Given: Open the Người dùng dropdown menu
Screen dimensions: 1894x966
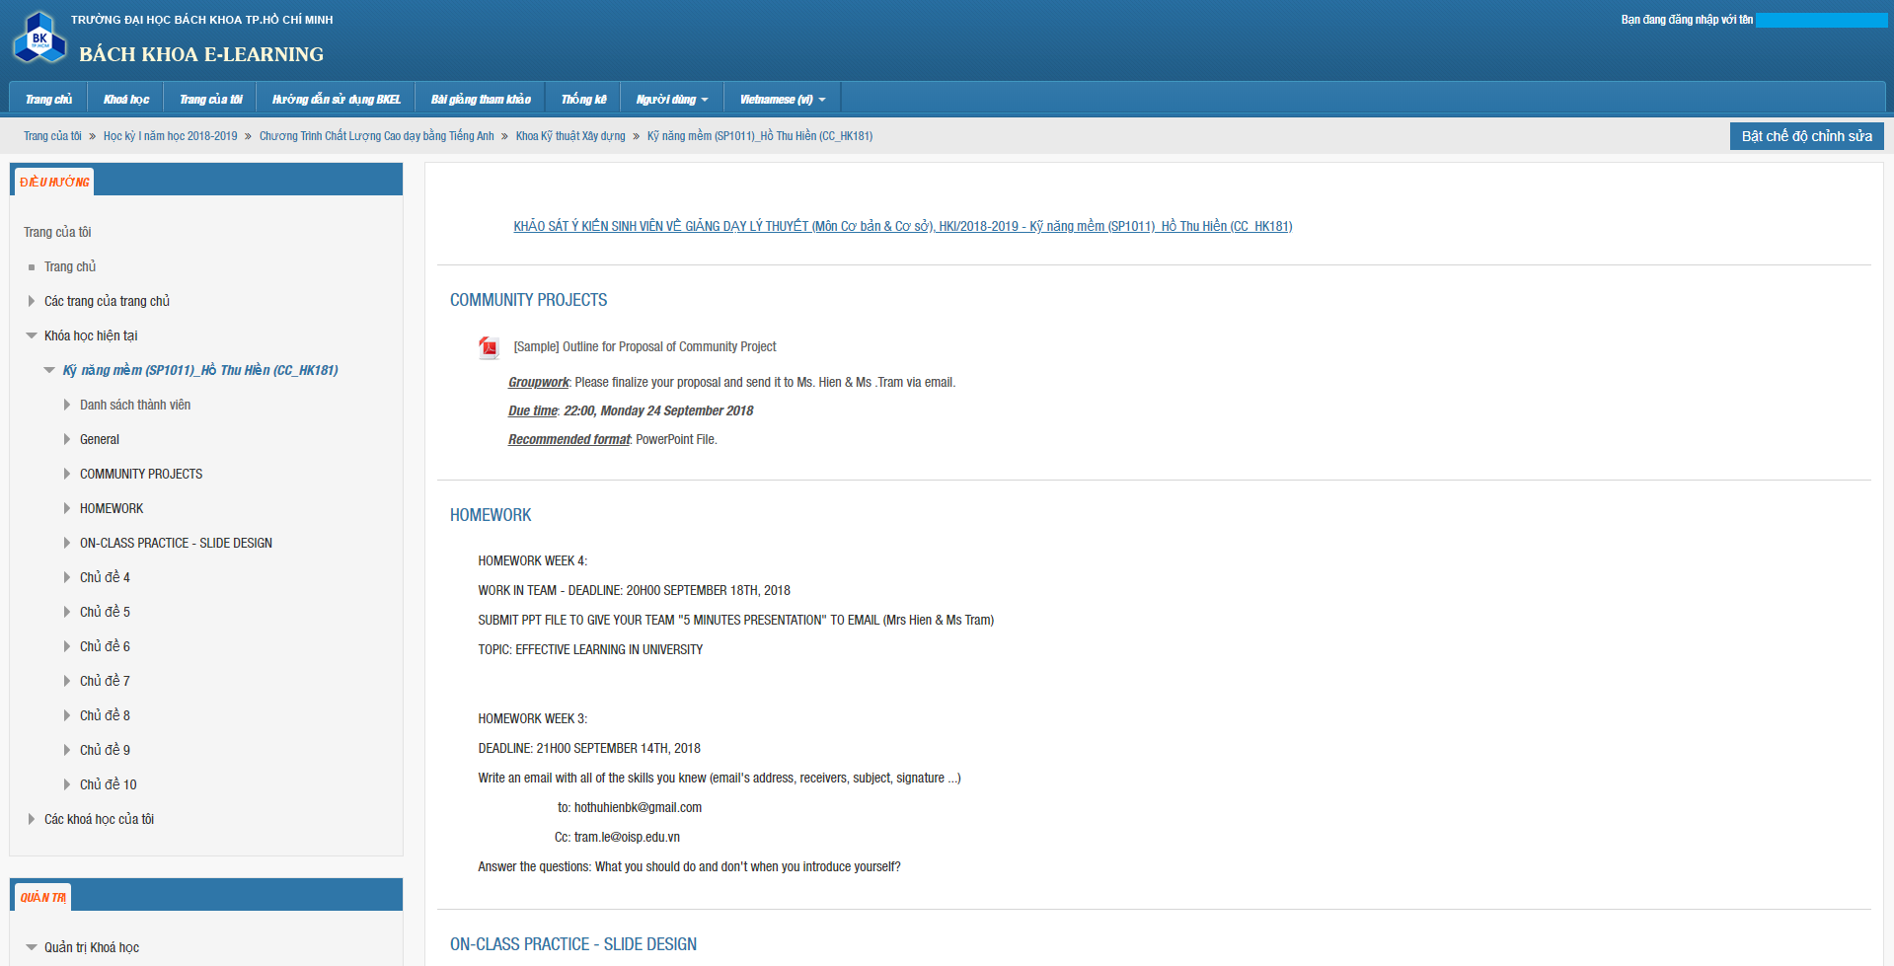Looking at the screenshot, I should pos(671,100).
